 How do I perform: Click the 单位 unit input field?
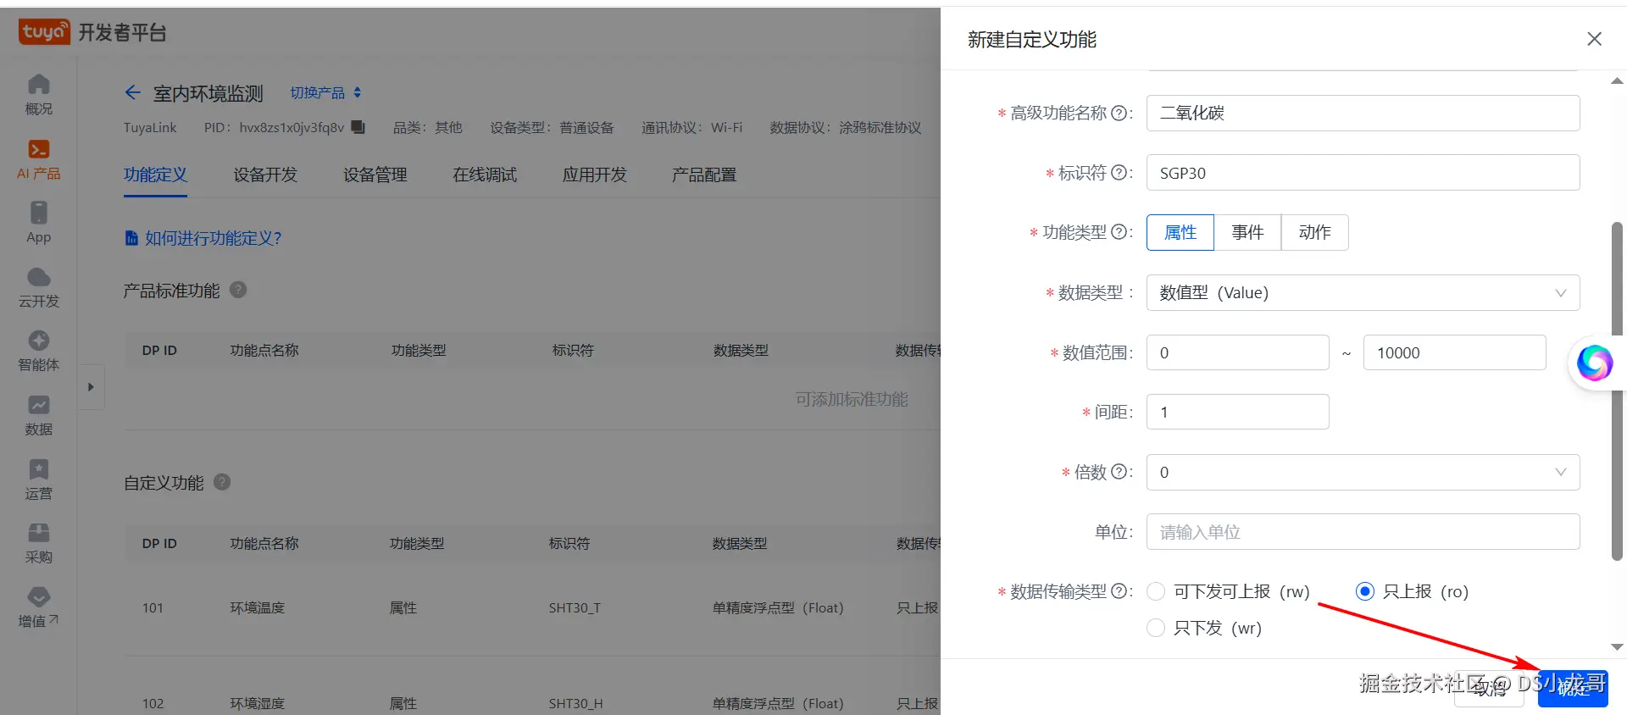[x=1363, y=532]
